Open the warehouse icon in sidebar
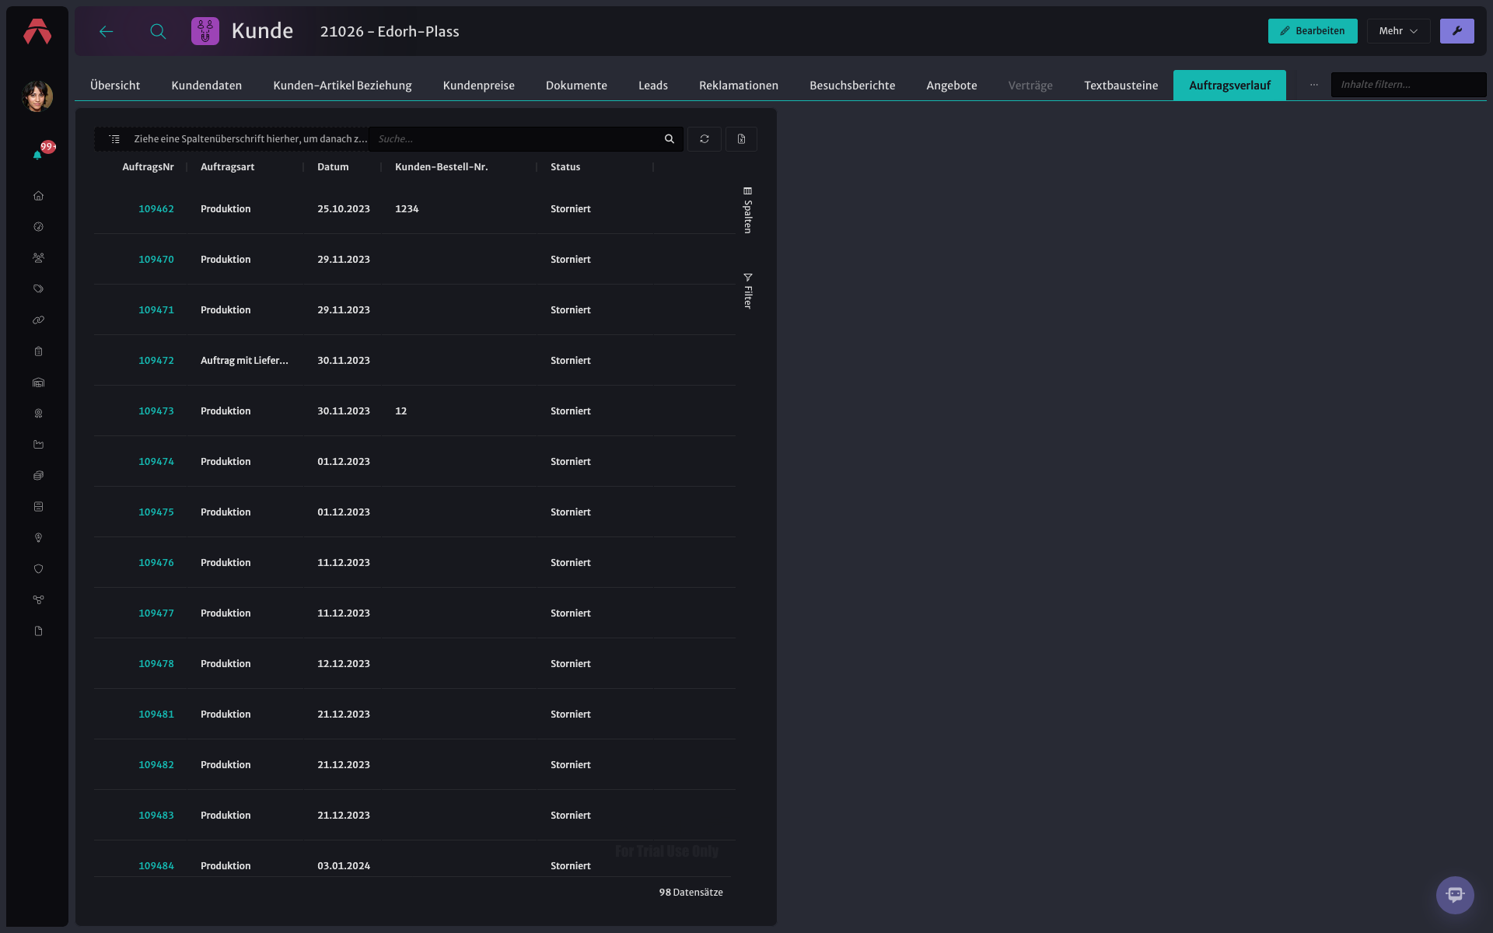The width and height of the screenshot is (1493, 933). (x=38, y=383)
